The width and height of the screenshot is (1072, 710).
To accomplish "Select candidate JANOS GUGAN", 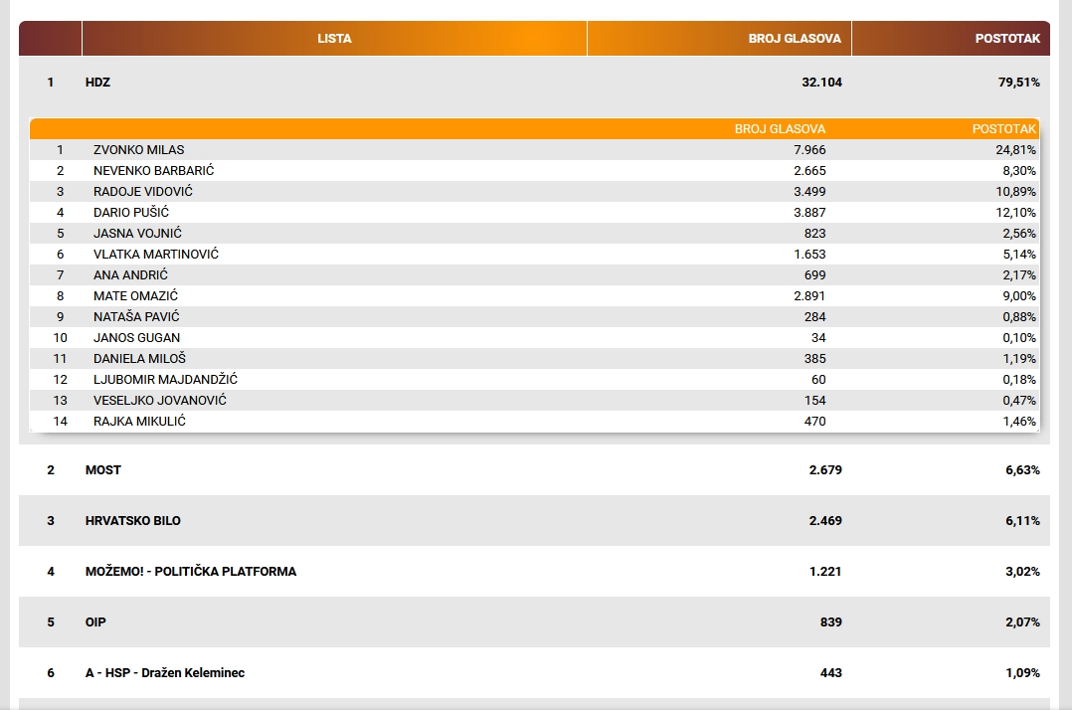I will [534, 337].
